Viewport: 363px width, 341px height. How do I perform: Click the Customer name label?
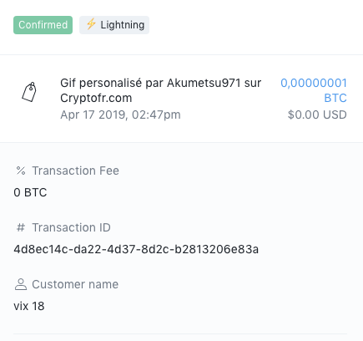pos(75,284)
